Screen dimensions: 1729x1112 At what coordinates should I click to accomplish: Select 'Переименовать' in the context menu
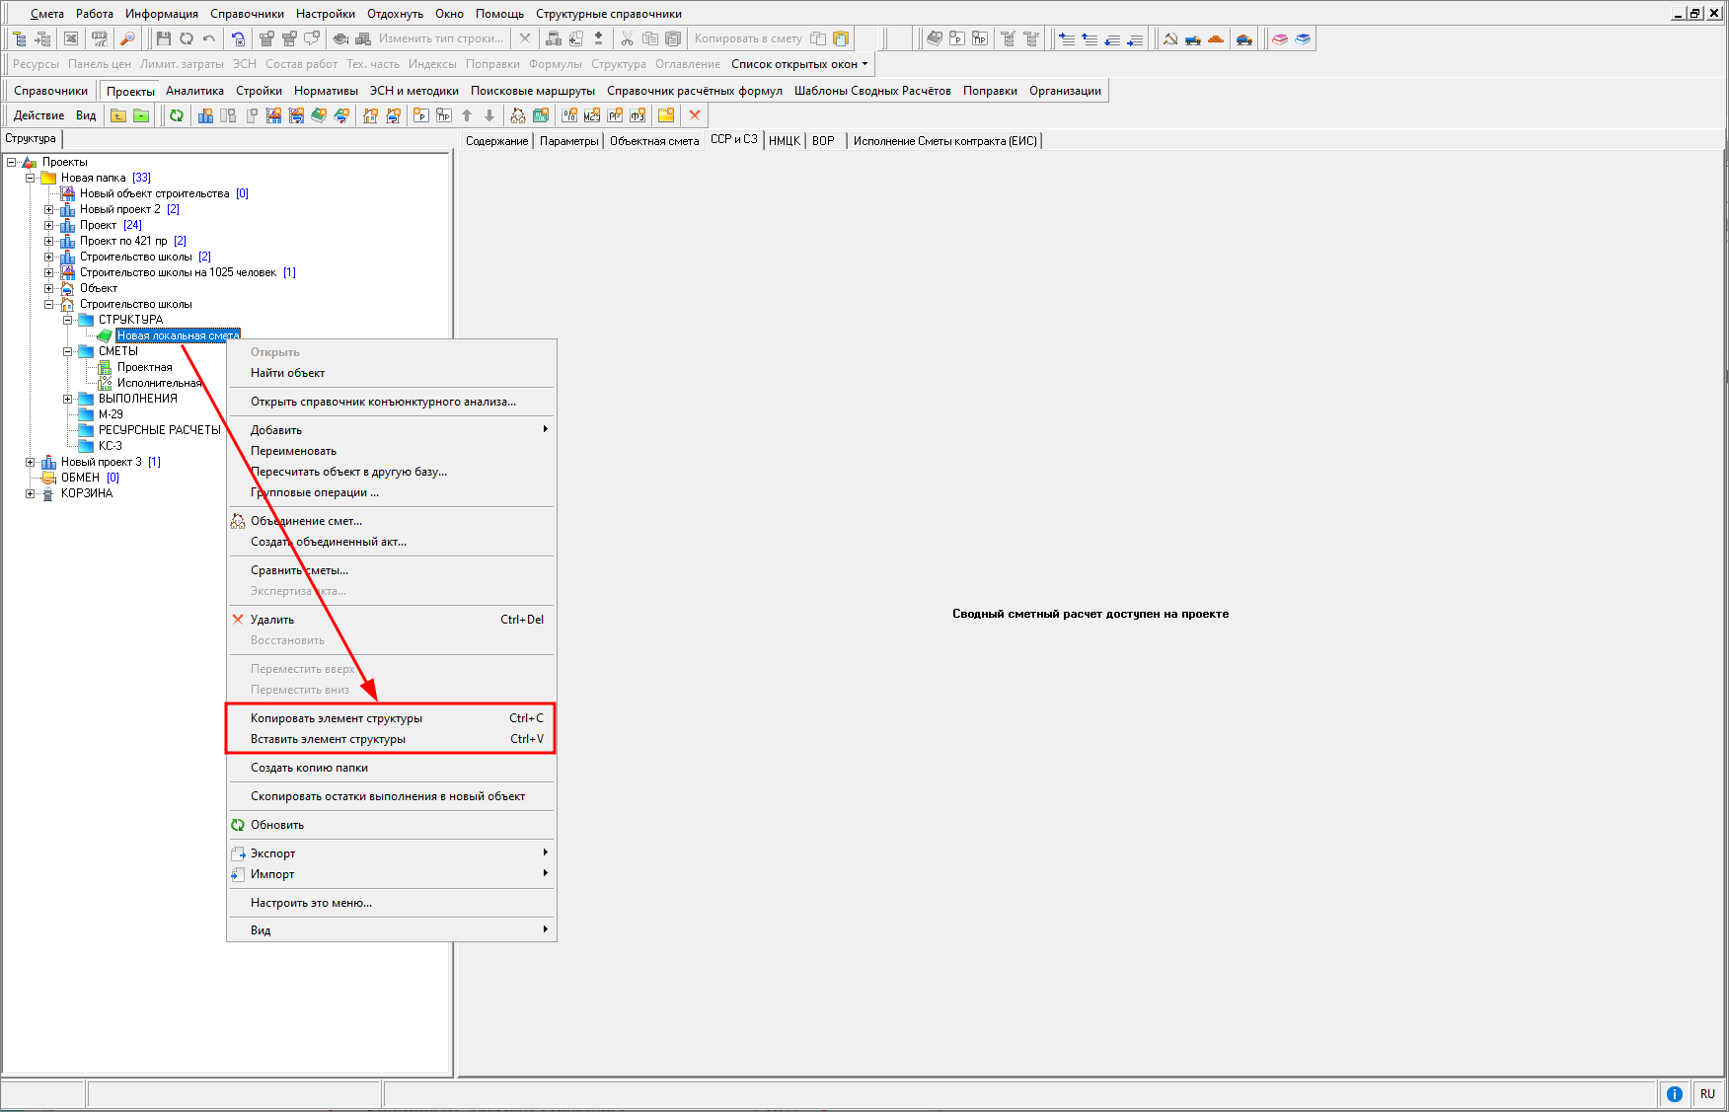tap(293, 451)
